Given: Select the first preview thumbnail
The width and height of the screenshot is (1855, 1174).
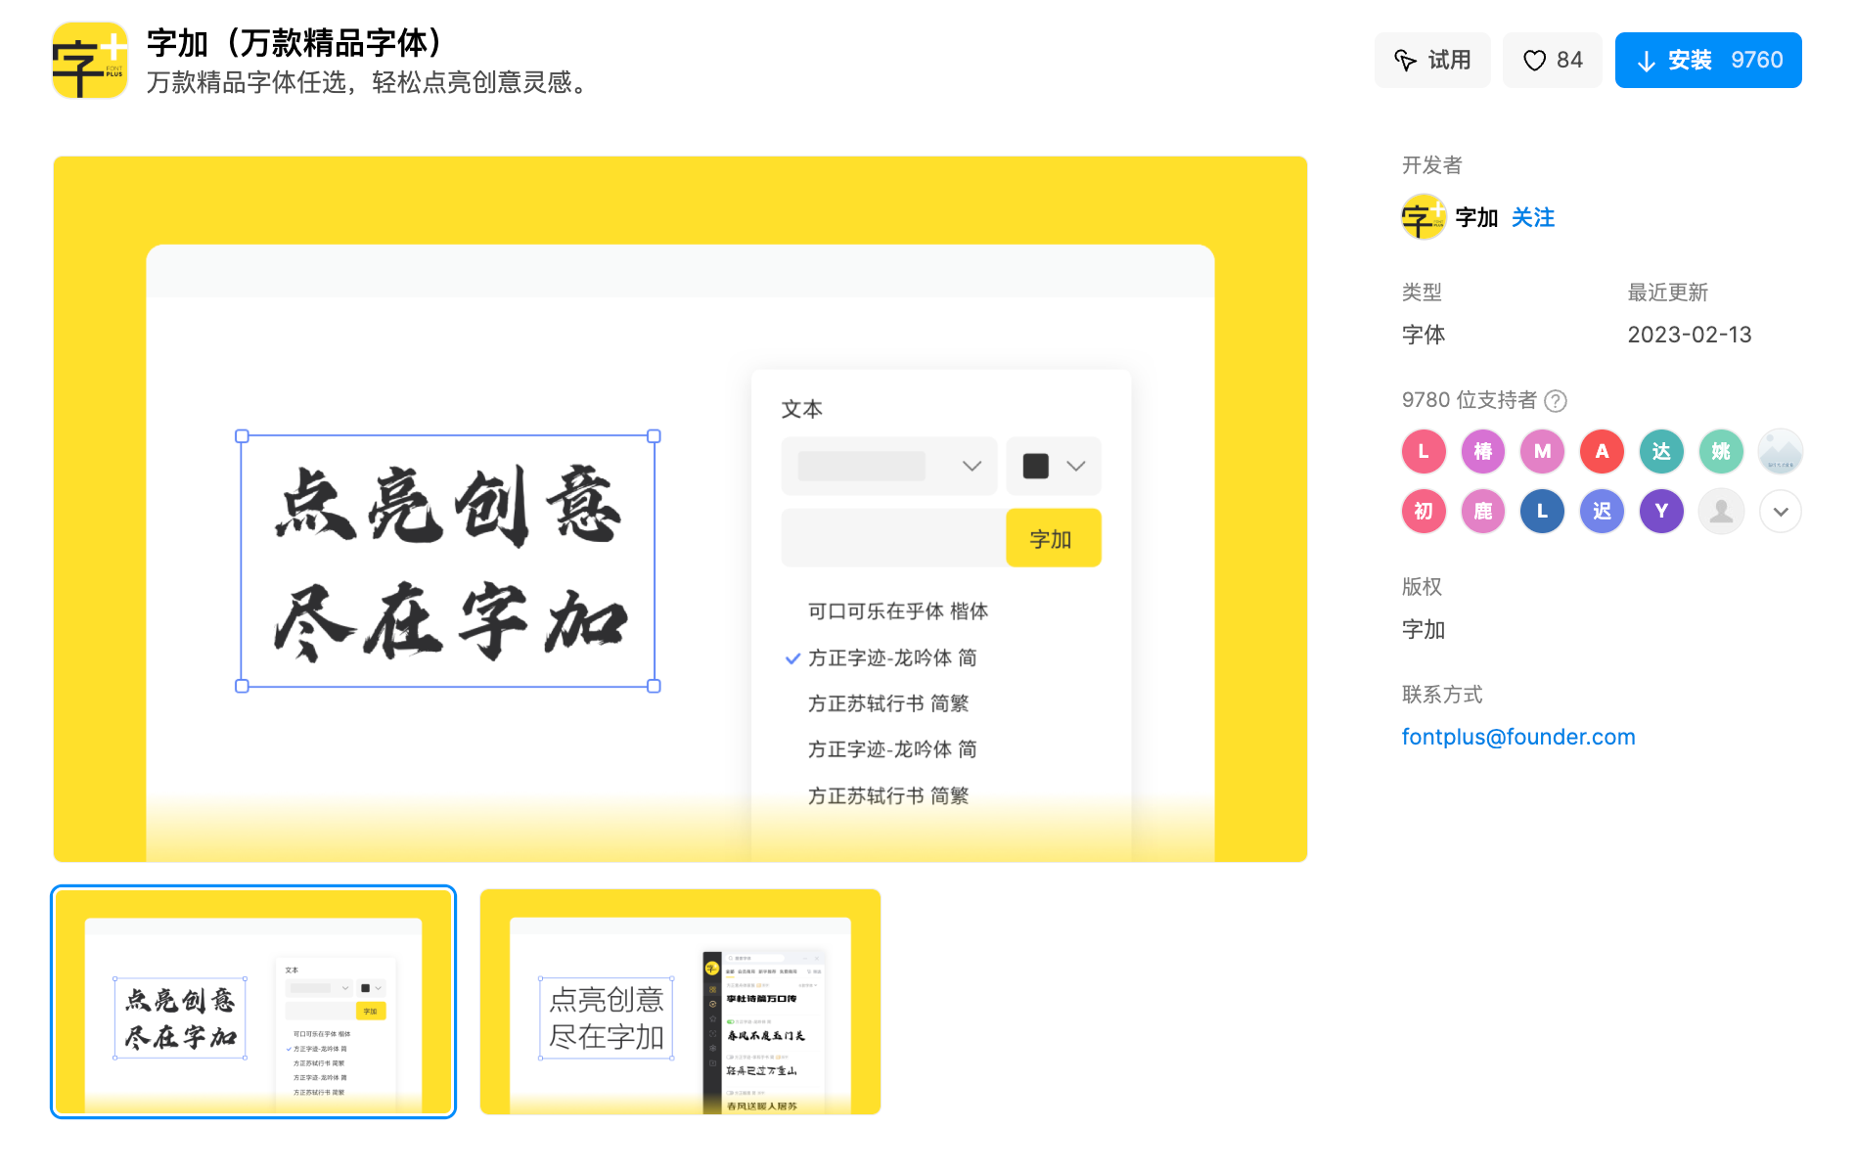Looking at the screenshot, I should pyautogui.click(x=253, y=1002).
